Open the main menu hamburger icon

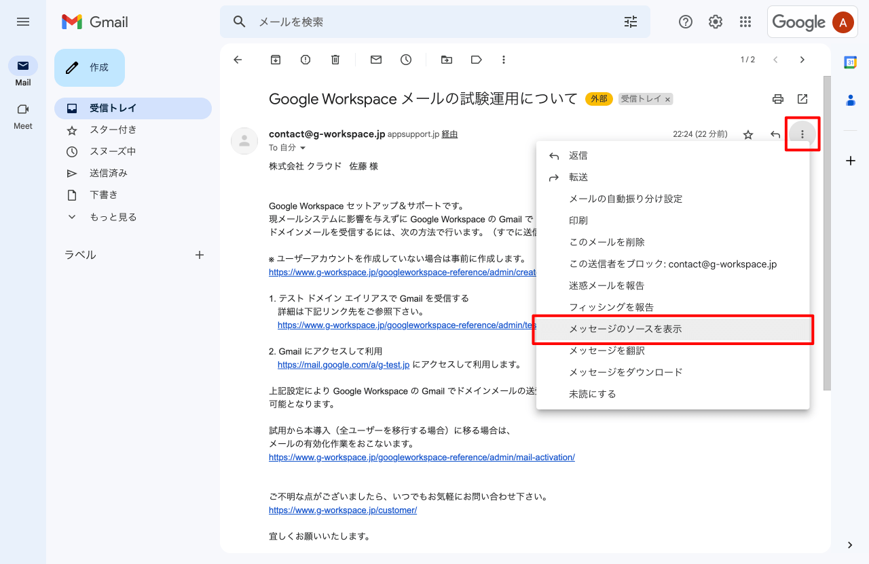tap(23, 22)
